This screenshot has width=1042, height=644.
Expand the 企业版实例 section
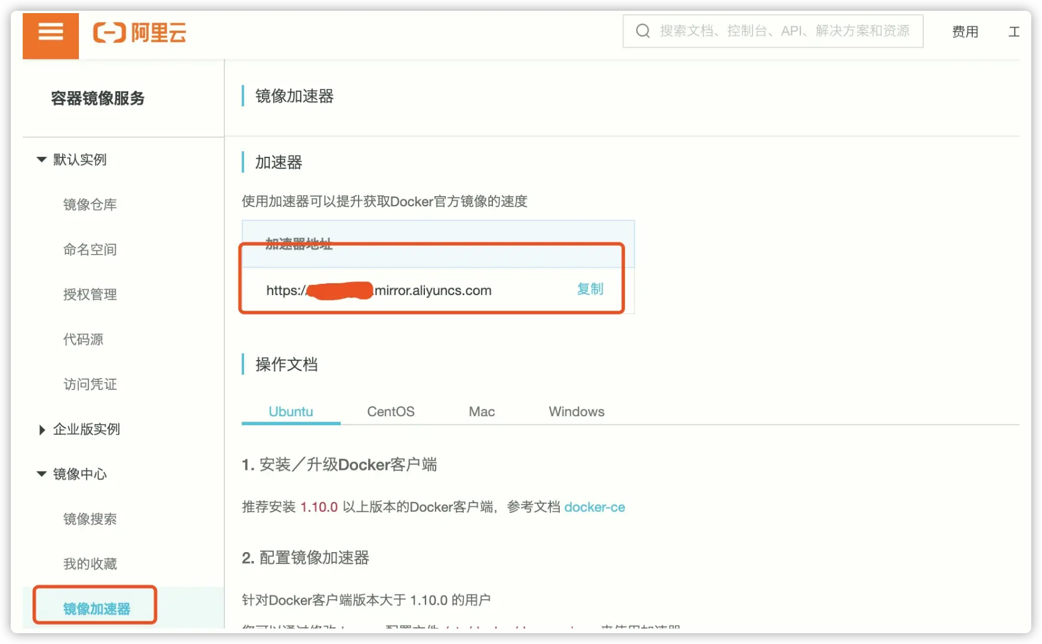click(42, 429)
